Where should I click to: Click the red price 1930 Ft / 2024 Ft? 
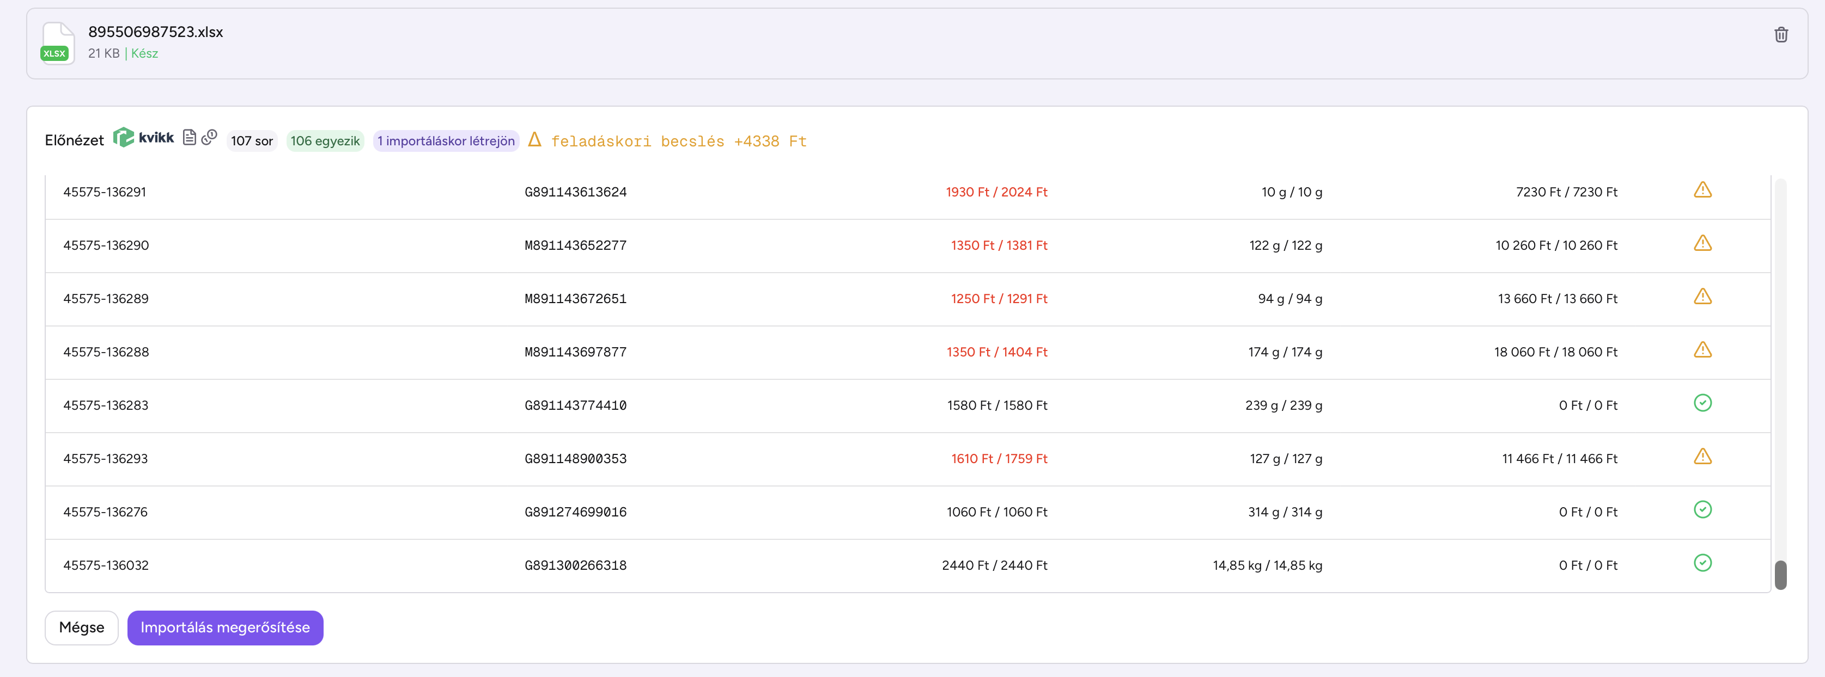point(996,192)
